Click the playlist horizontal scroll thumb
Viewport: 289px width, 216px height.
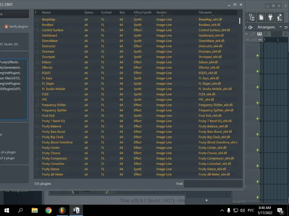(x=276, y=34)
